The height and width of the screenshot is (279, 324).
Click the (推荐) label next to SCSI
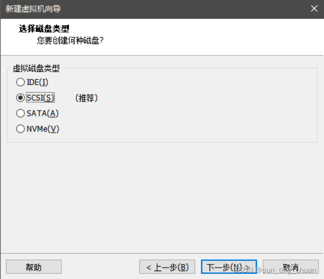(x=86, y=98)
